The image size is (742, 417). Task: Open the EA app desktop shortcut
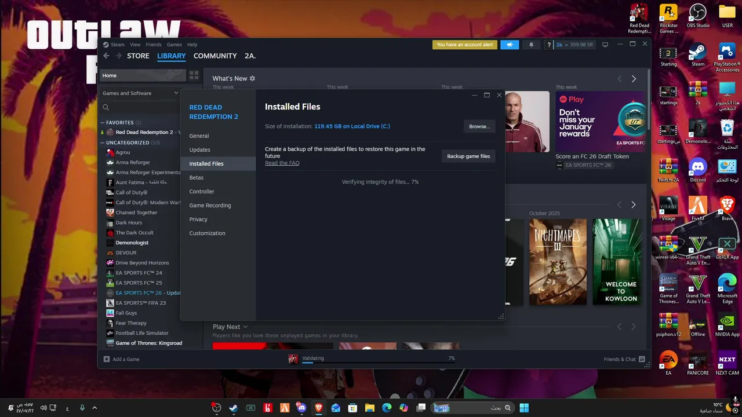[x=668, y=363]
